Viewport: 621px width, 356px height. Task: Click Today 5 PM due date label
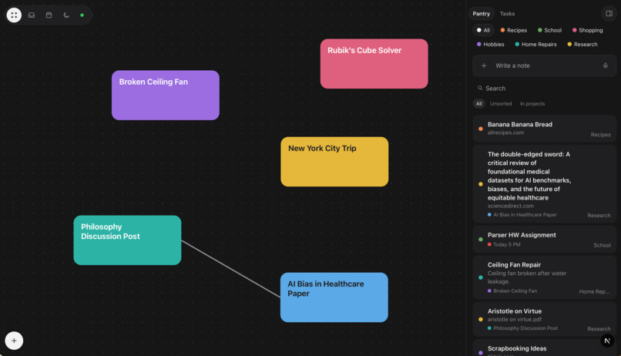504,245
